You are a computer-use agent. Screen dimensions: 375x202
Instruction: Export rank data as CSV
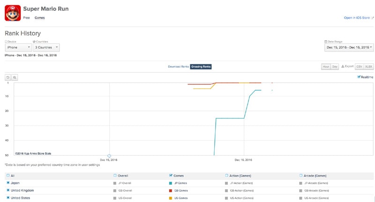pyautogui.click(x=359, y=67)
